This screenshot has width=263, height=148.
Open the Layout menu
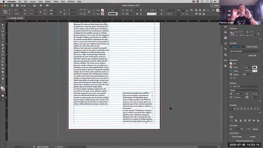[32, 2]
